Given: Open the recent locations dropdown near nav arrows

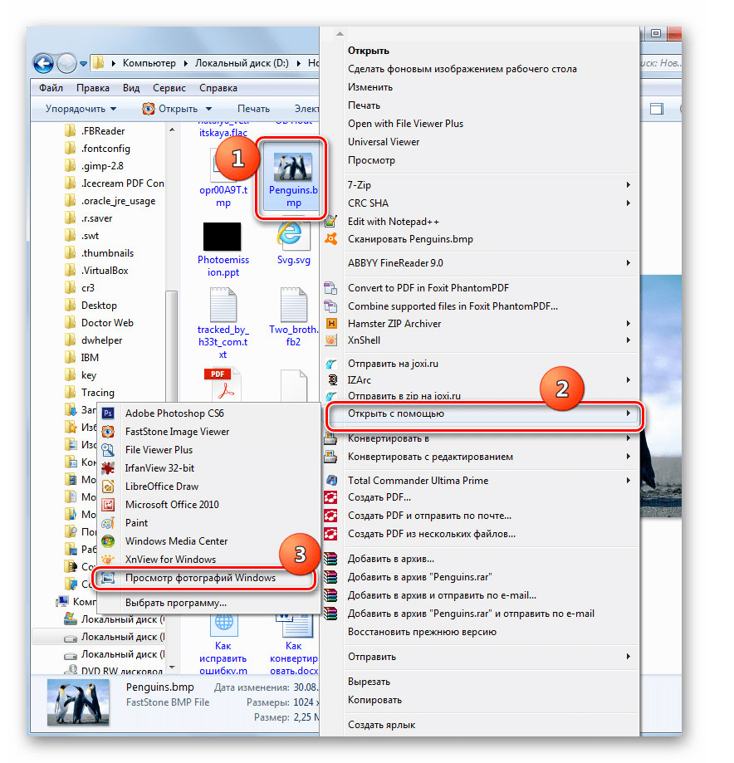Looking at the screenshot, I should click(x=83, y=64).
